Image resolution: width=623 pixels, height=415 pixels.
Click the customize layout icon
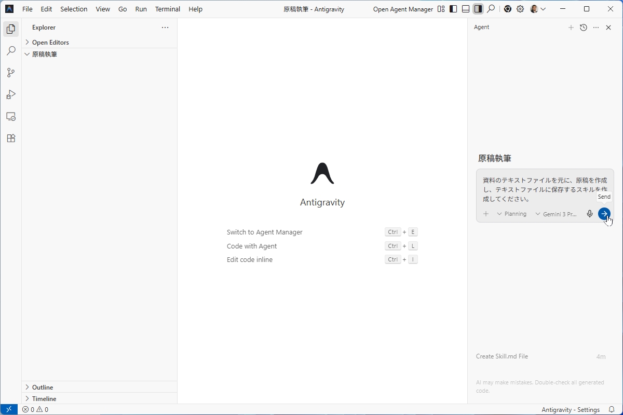pyautogui.click(x=441, y=9)
